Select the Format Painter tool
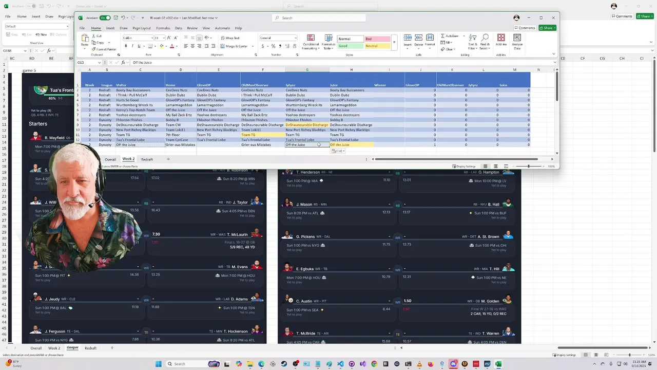The image size is (657, 370). tap(104, 49)
